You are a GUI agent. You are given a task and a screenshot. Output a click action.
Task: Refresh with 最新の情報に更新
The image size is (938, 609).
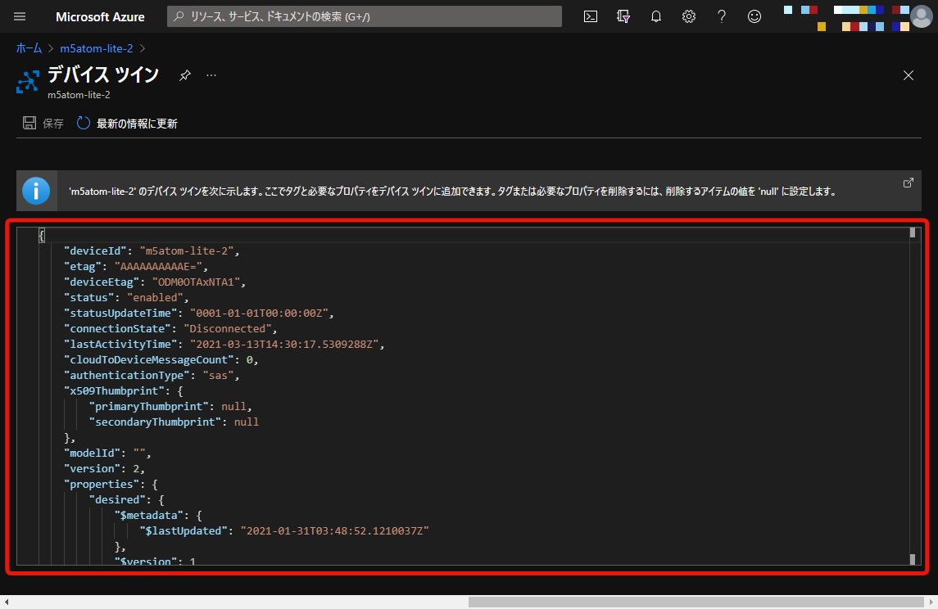point(128,123)
